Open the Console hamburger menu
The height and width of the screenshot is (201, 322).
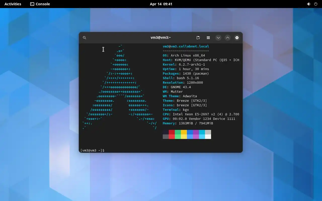click(x=208, y=38)
